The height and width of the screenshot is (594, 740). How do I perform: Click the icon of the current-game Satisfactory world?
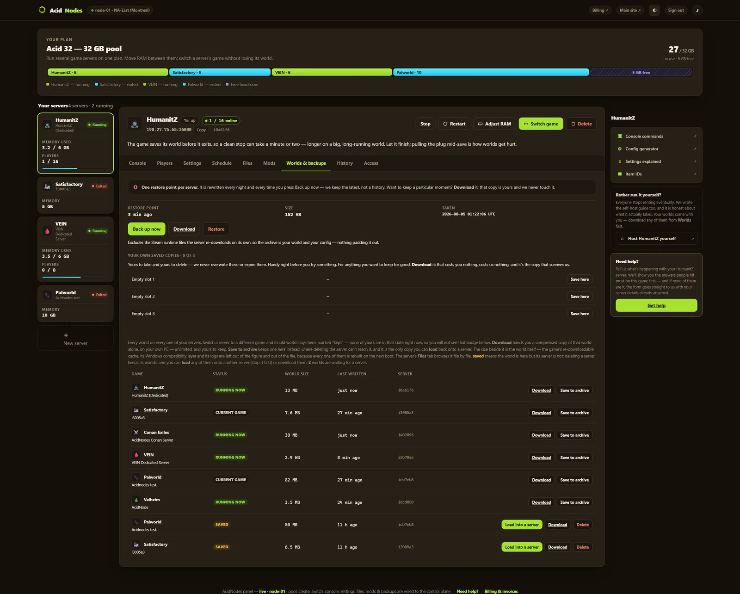tap(136, 410)
